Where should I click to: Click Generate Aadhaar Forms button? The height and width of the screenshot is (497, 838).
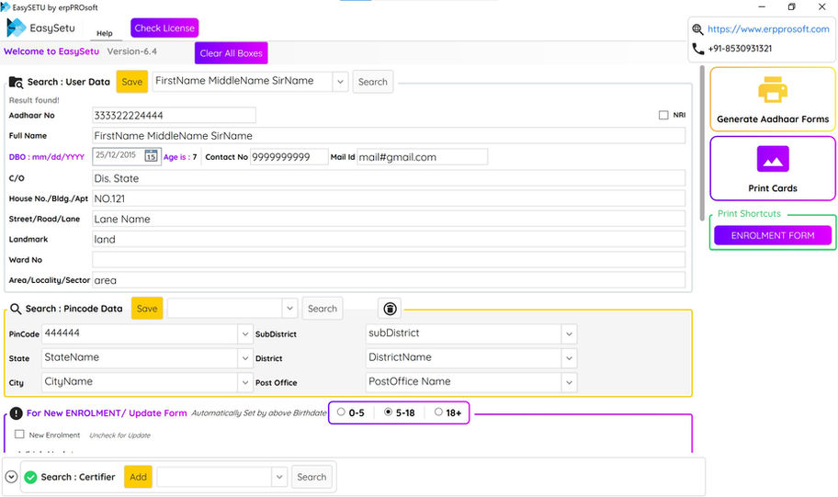tap(773, 99)
